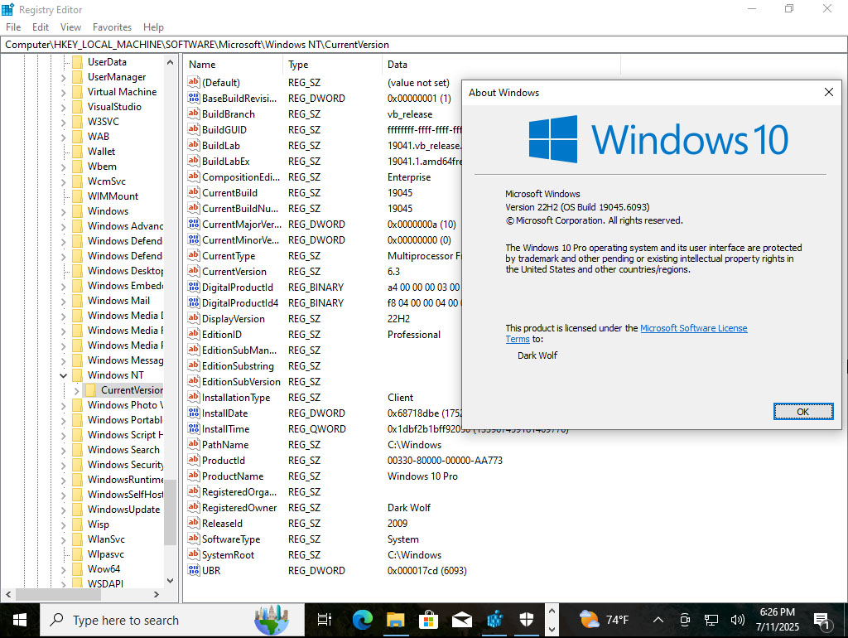
Task: Click the taskbar clock showing 6:26 PM
Action: tap(777, 620)
